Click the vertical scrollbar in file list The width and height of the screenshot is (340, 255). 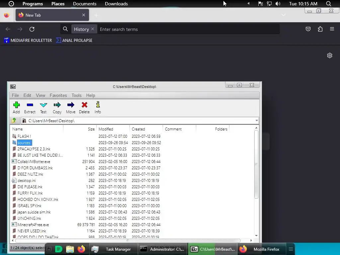[256, 164]
